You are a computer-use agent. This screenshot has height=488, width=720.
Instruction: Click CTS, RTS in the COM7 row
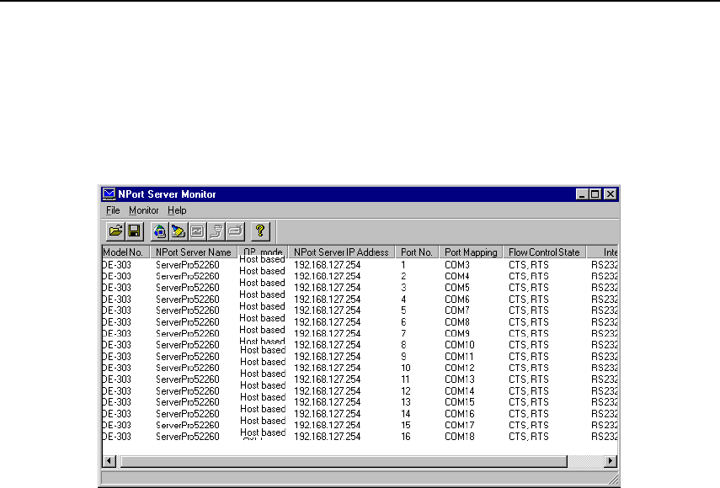point(529,310)
